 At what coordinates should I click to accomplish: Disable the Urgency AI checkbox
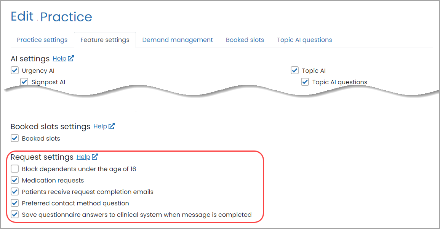click(14, 70)
